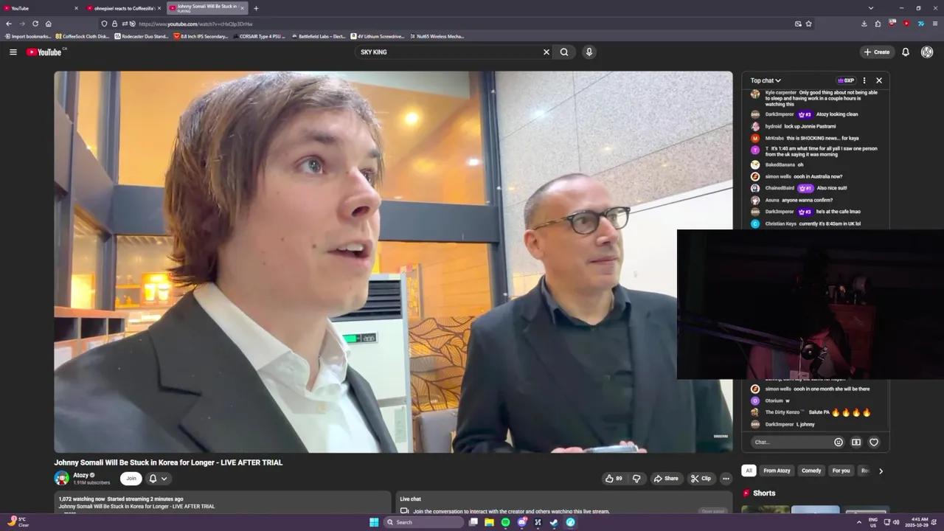Image resolution: width=944 pixels, height=531 pixels.
Task: Open the Atozy channel avatar
Action: tap(62, 478)
